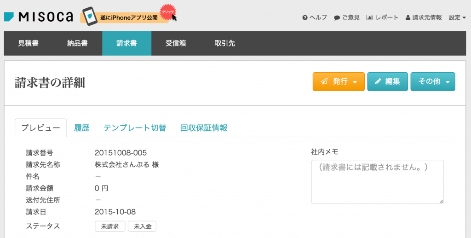Open the 取引先 navigation tab
The image size is (471, 238).
224,43
